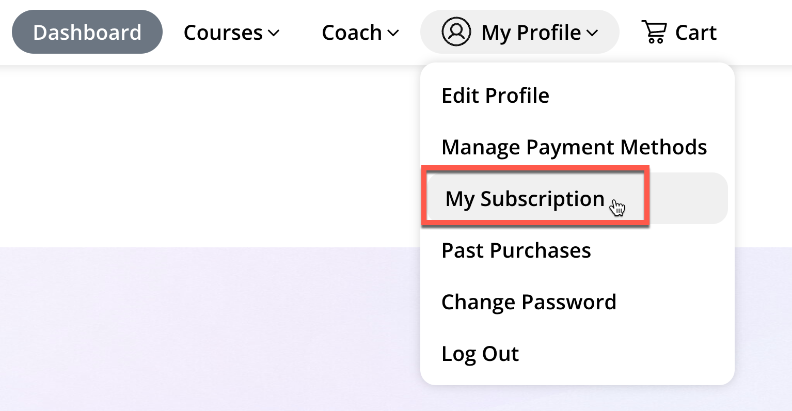Click the shopping cart icon
Image resolution: width=792 pixels, height=411 pixels.
coord(654,32)
